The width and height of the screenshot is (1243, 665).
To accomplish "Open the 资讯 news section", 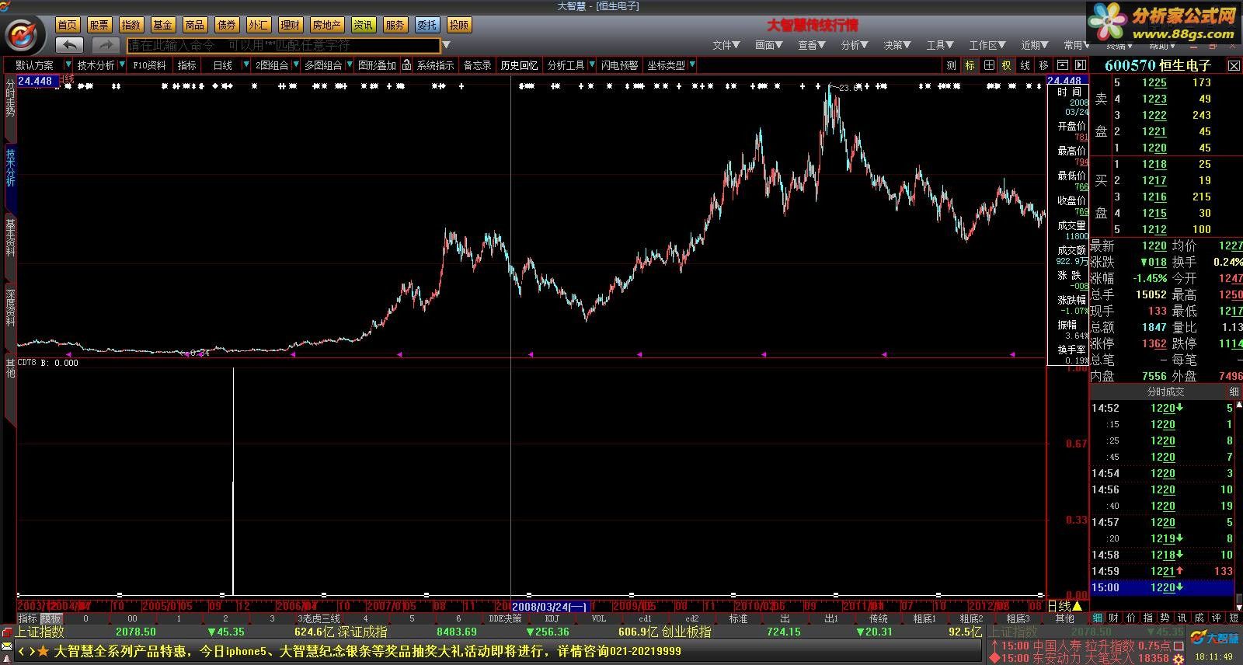I will click(363, 25).
